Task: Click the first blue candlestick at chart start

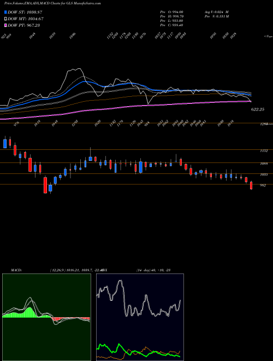Action: coord(5,143)
